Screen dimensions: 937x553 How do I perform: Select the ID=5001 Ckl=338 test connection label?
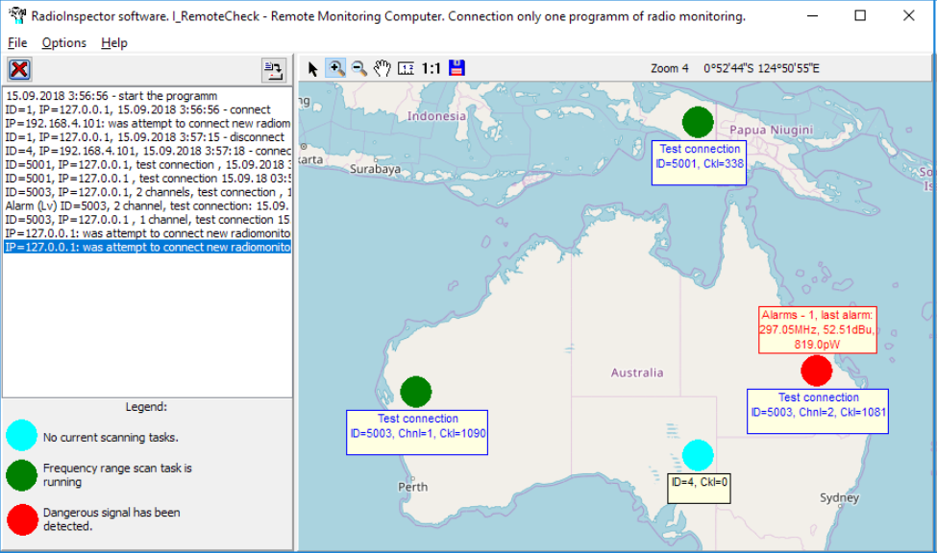pos(700,163)
